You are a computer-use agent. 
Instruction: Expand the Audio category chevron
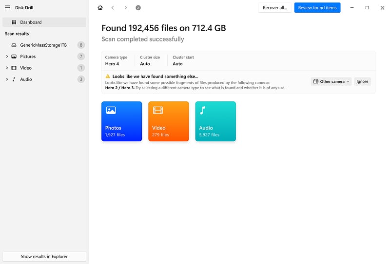pos(7,79)
